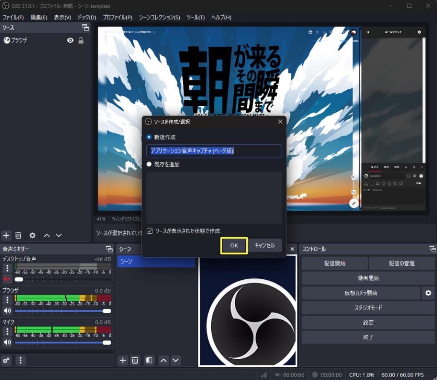Open audio mixer three-dot menu at bottom
437x380 pixels.
click(21, 360)
